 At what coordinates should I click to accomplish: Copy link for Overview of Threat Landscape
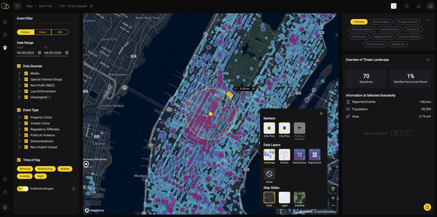tap(428, 60)
